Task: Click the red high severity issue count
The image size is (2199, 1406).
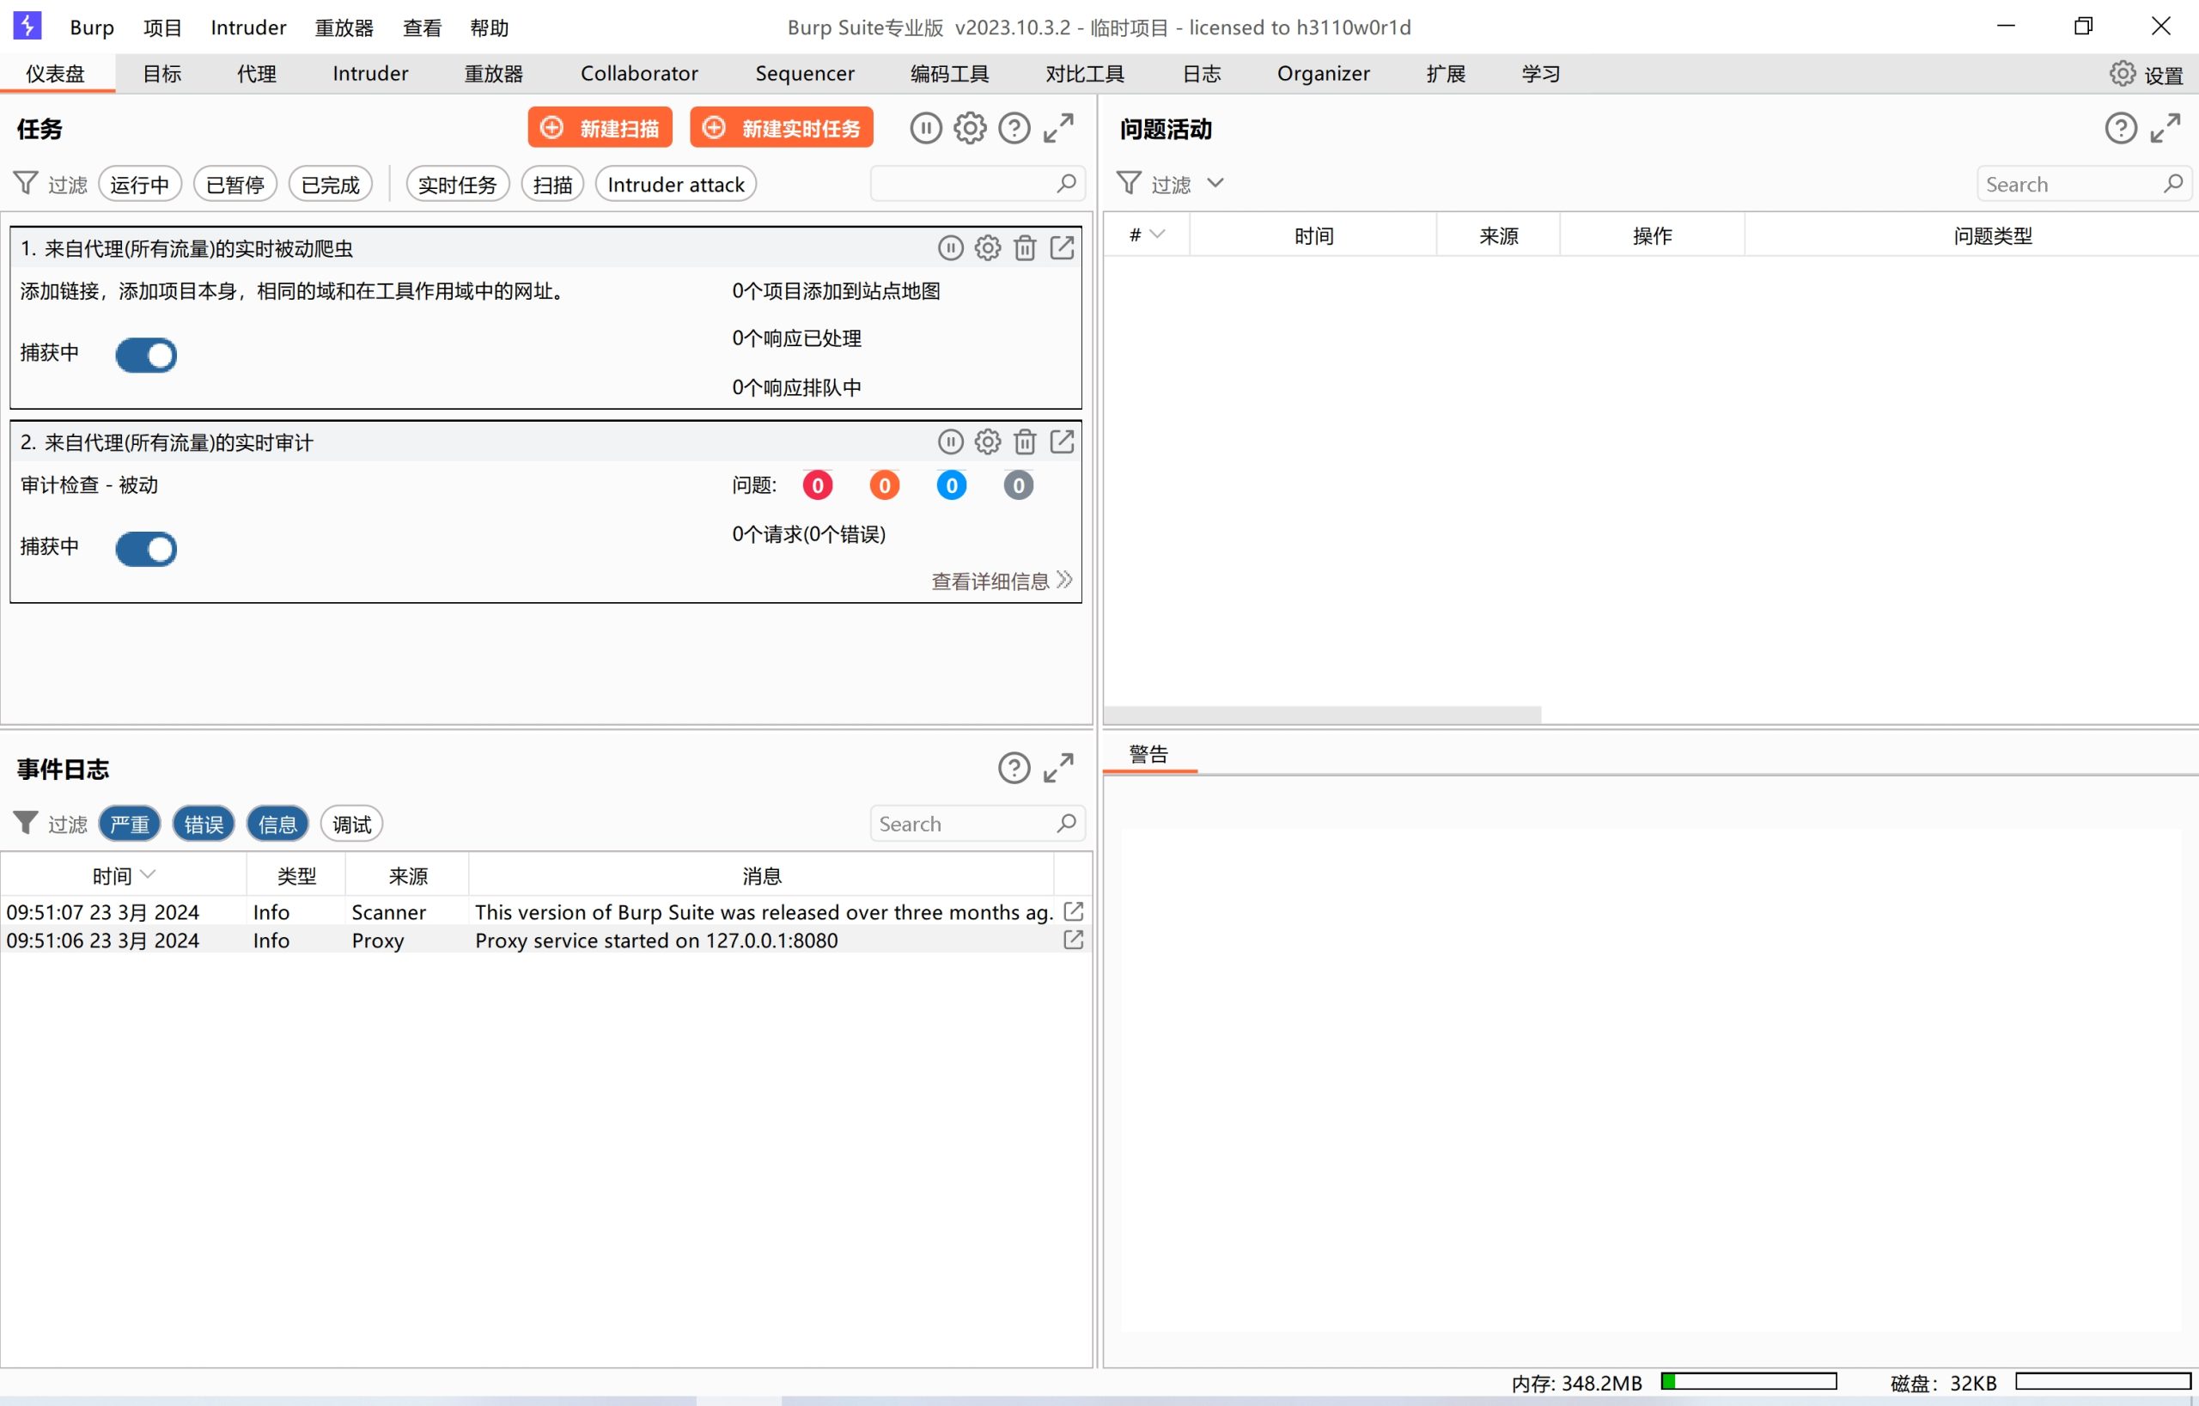Action: point(817,484)
